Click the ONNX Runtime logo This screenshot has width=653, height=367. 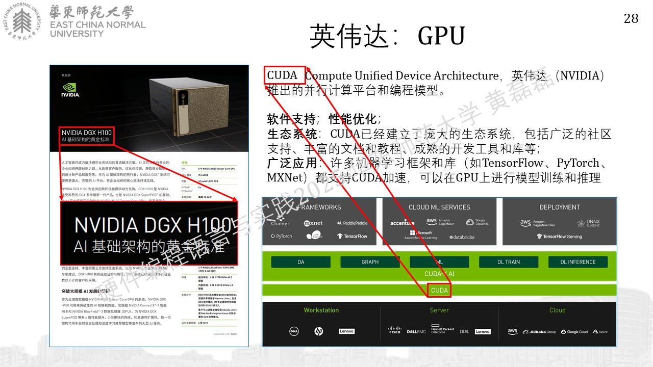click(588, 223)
